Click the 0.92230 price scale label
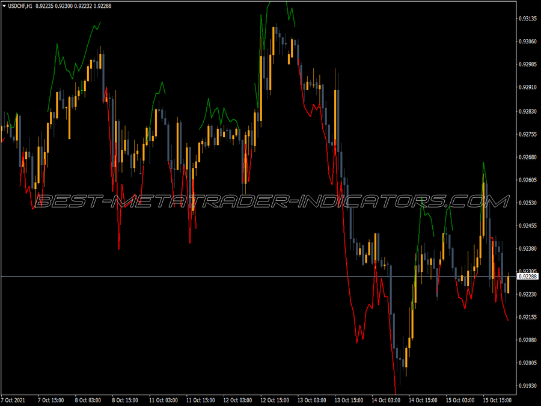 pyautogui.click(x=528, y=295)
